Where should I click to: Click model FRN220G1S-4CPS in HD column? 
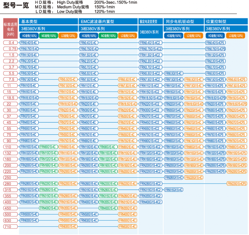click(215, 171)
